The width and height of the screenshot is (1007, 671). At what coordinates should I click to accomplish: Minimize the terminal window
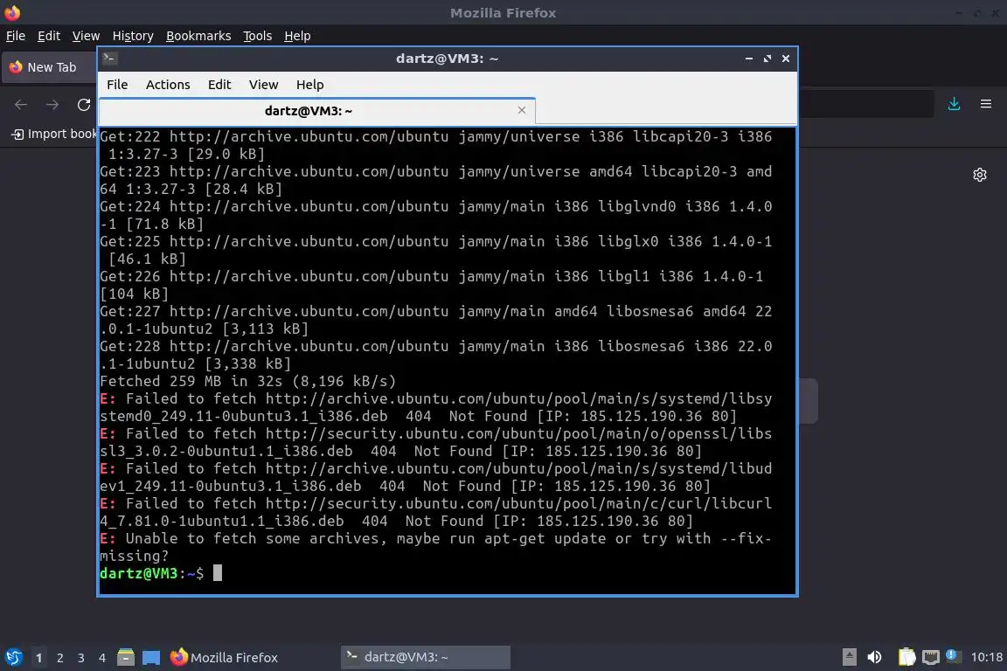[x=749, y=59]
